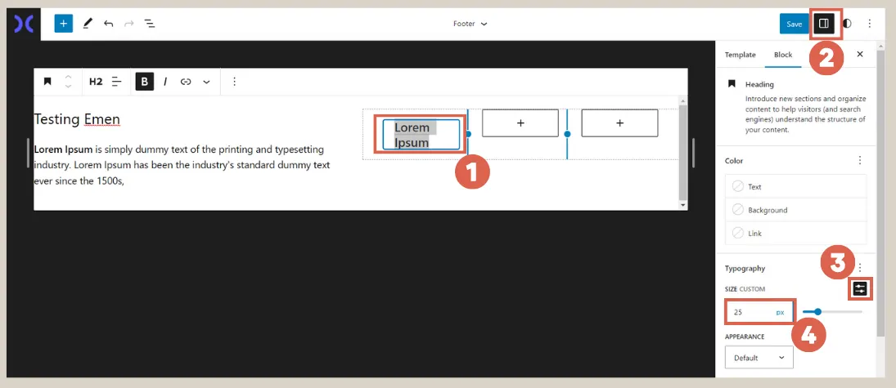Insert a link
This screenshot has width=896, height=388.
(186, 82)
